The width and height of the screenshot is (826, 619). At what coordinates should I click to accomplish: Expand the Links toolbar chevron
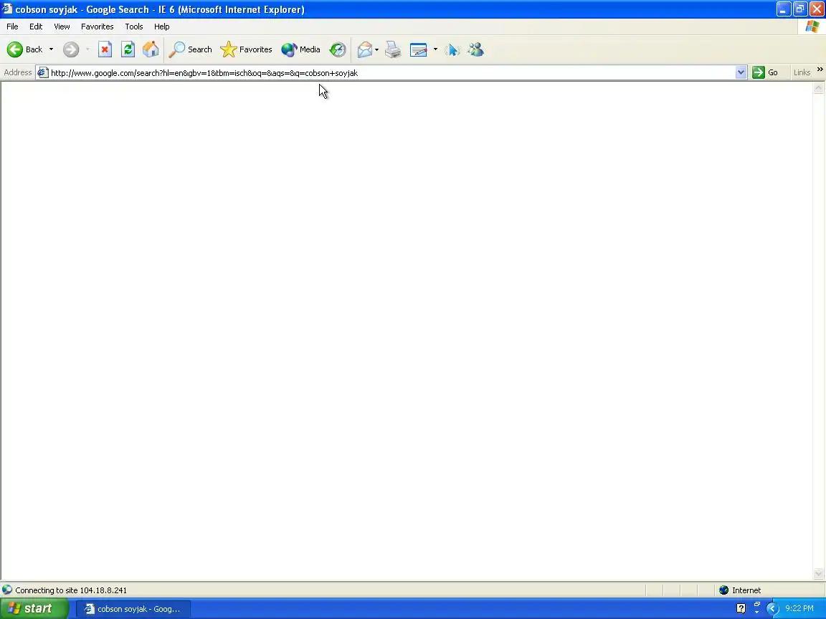pyautogui.click(x=820, y=69)
